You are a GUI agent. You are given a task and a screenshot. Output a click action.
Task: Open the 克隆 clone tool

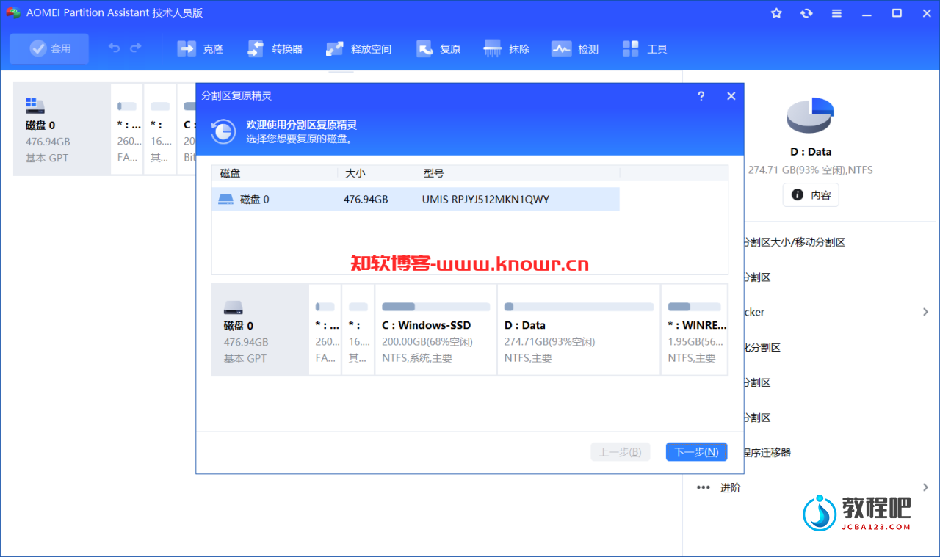(x=200, y=49)
